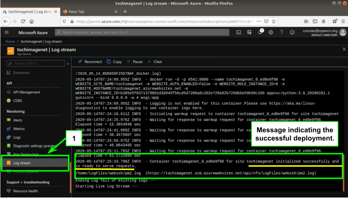
Task: Collapse the sidebar with double chevron
Action: coord(68,64)
